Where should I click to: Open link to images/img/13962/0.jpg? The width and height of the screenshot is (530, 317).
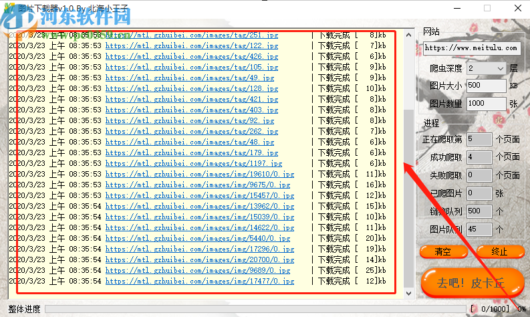point(200,207)
